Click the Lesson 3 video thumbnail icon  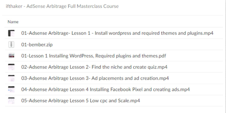(11, 78)
